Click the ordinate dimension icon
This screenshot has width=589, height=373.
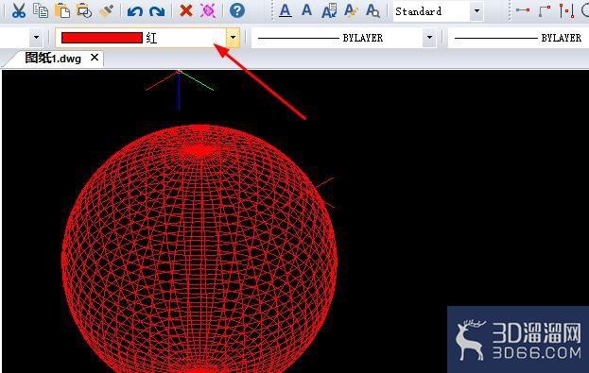coord(566,10)
